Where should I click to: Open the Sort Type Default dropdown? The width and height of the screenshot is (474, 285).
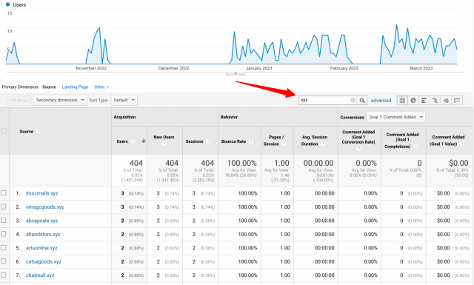click(x=124, y=100)
